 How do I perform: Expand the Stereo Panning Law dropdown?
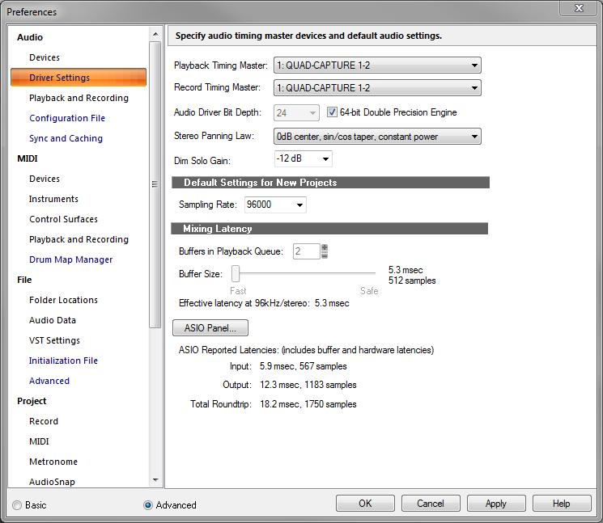pos(377,137)
